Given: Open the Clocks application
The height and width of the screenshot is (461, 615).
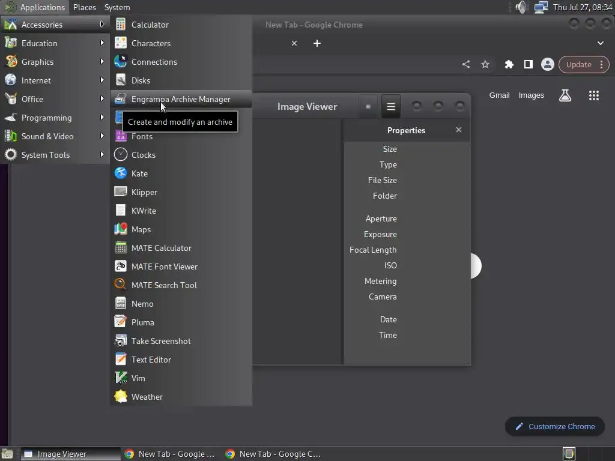Looking at the screenshot, I should coord(181,155).
